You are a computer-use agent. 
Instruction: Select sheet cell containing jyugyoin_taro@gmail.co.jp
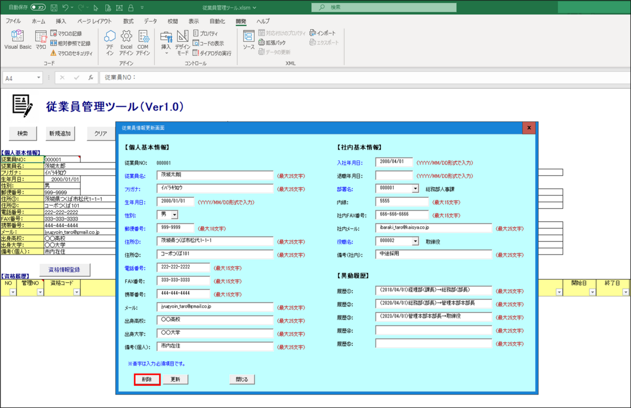(79, 232)
